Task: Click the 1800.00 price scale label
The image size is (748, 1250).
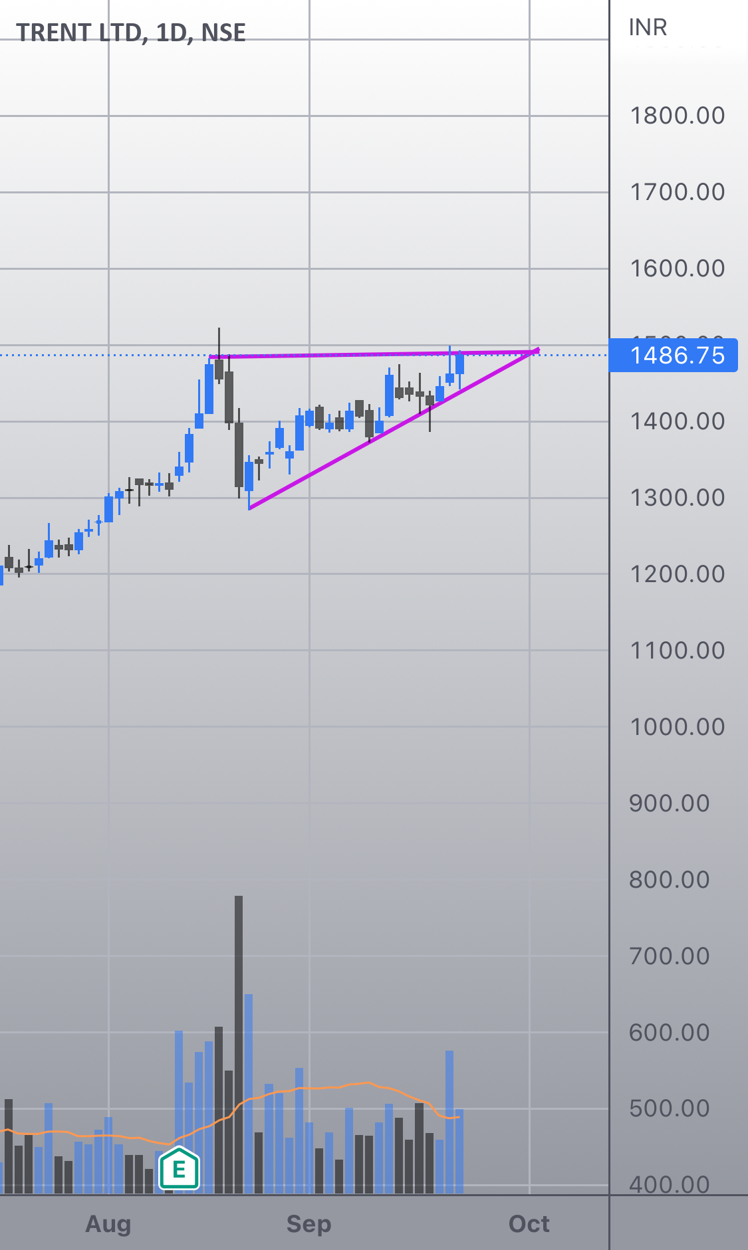Action: [678, 116]
